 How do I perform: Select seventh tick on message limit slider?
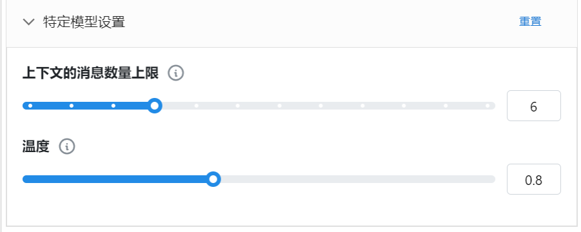[x=279, y=106]
